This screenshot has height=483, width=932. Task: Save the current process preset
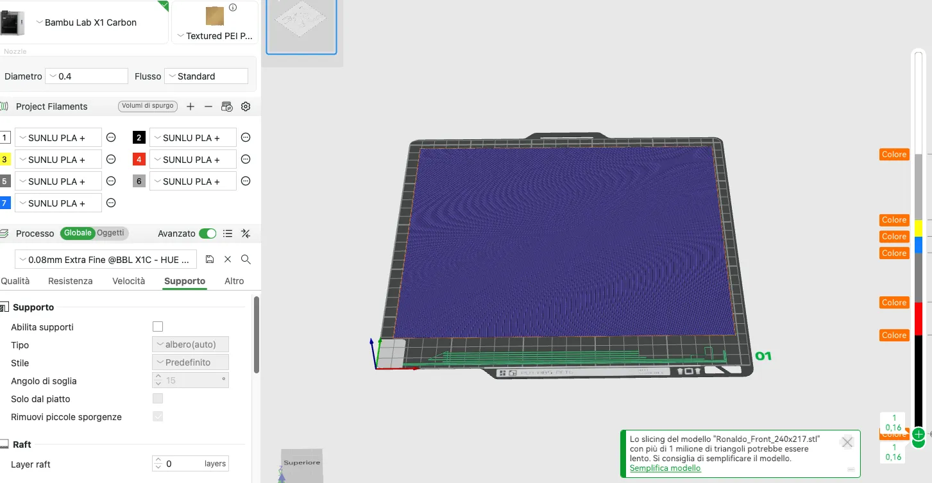(210, 259)
